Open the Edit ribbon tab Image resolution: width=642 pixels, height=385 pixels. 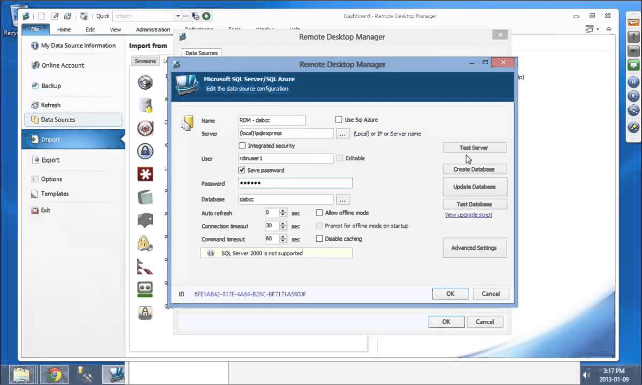coord(90,30)
